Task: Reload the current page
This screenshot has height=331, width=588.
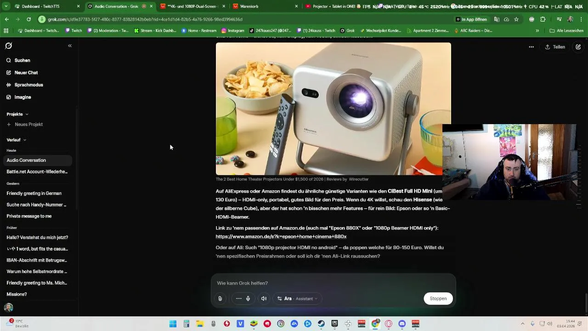Action: pos(28,19)
